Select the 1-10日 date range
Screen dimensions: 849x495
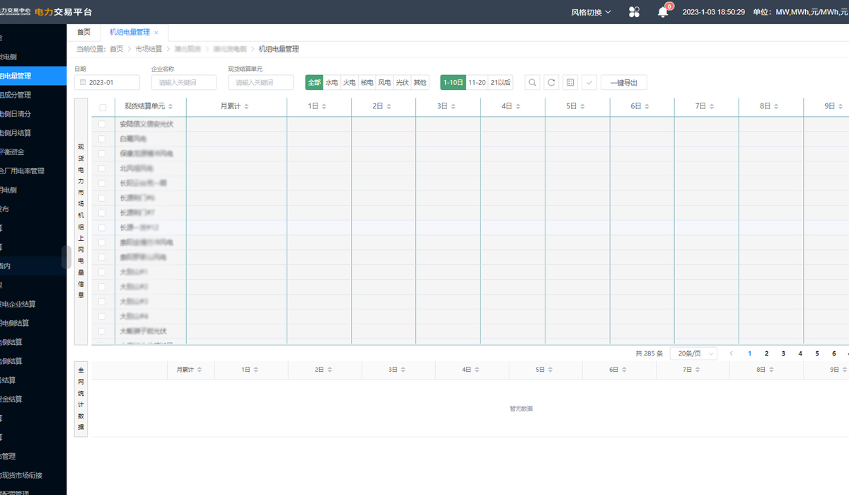453,82
